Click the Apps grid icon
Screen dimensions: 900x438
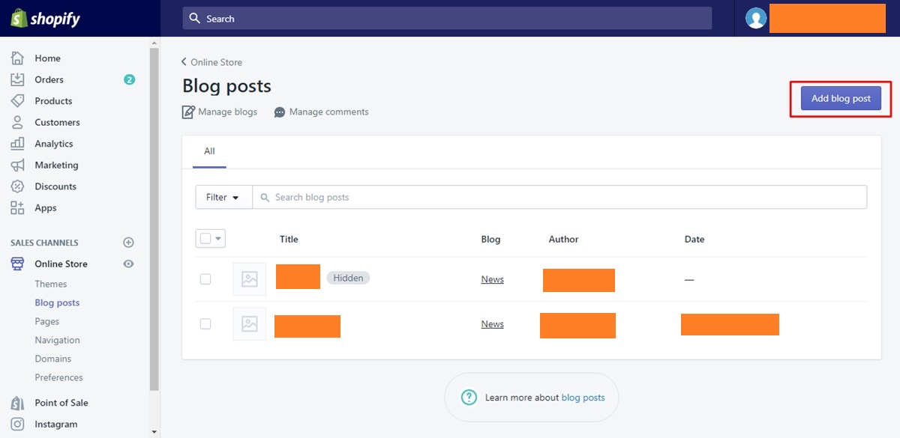pyautogui.click(x=17, y=208)
